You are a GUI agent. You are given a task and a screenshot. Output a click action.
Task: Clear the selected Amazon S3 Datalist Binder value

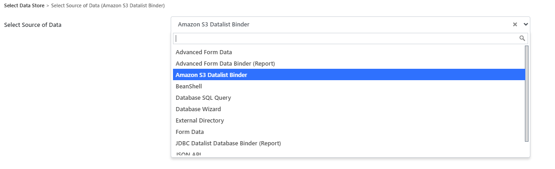click(x=515, y=25)
